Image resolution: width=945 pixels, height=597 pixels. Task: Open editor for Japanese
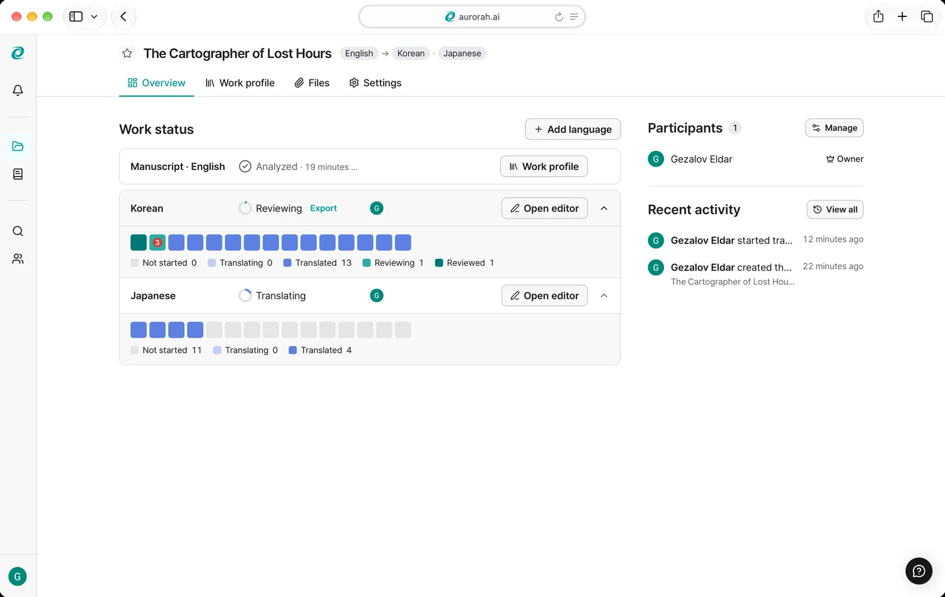click(x=544, y=295)
